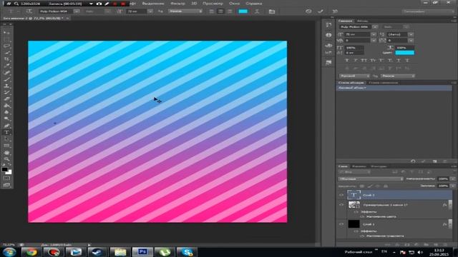Select the Move tool in the toolbox
This screenshot has height=257, width=458.
point(6,32)
